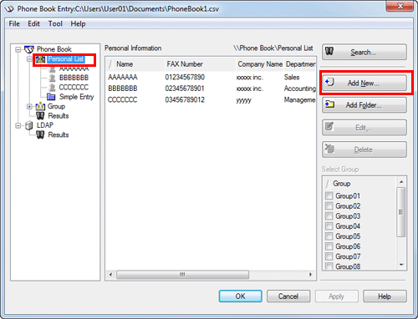Select BBBBBBB in the tree
The width and height of the screenshot is (418, 319).
pos(74,78)
